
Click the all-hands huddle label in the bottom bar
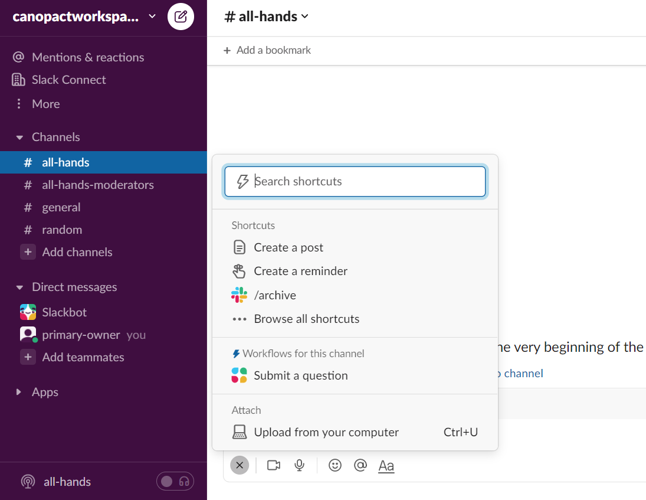tap(67, 482)
